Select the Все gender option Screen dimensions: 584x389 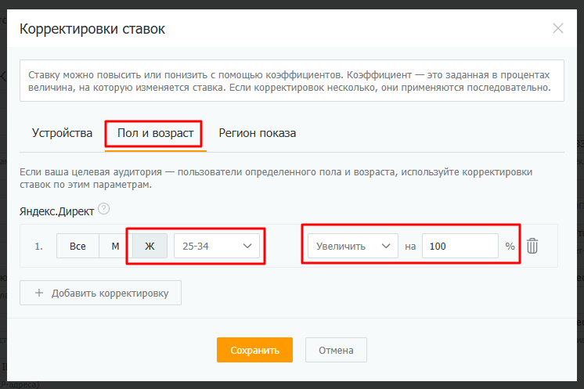pos(78,246)
